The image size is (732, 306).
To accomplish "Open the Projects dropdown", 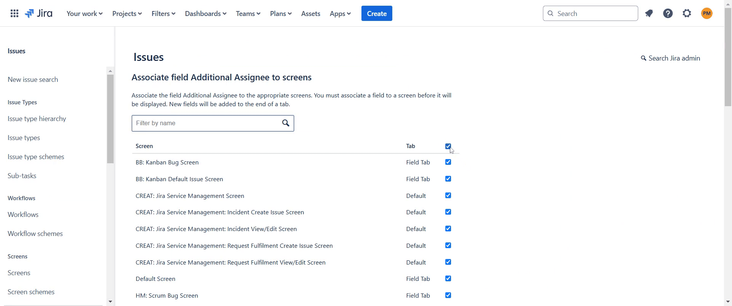I will [127, 14].
